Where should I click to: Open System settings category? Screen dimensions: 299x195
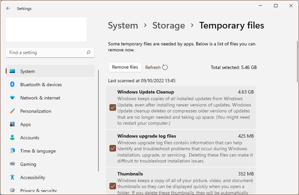[x=50, y=71]
